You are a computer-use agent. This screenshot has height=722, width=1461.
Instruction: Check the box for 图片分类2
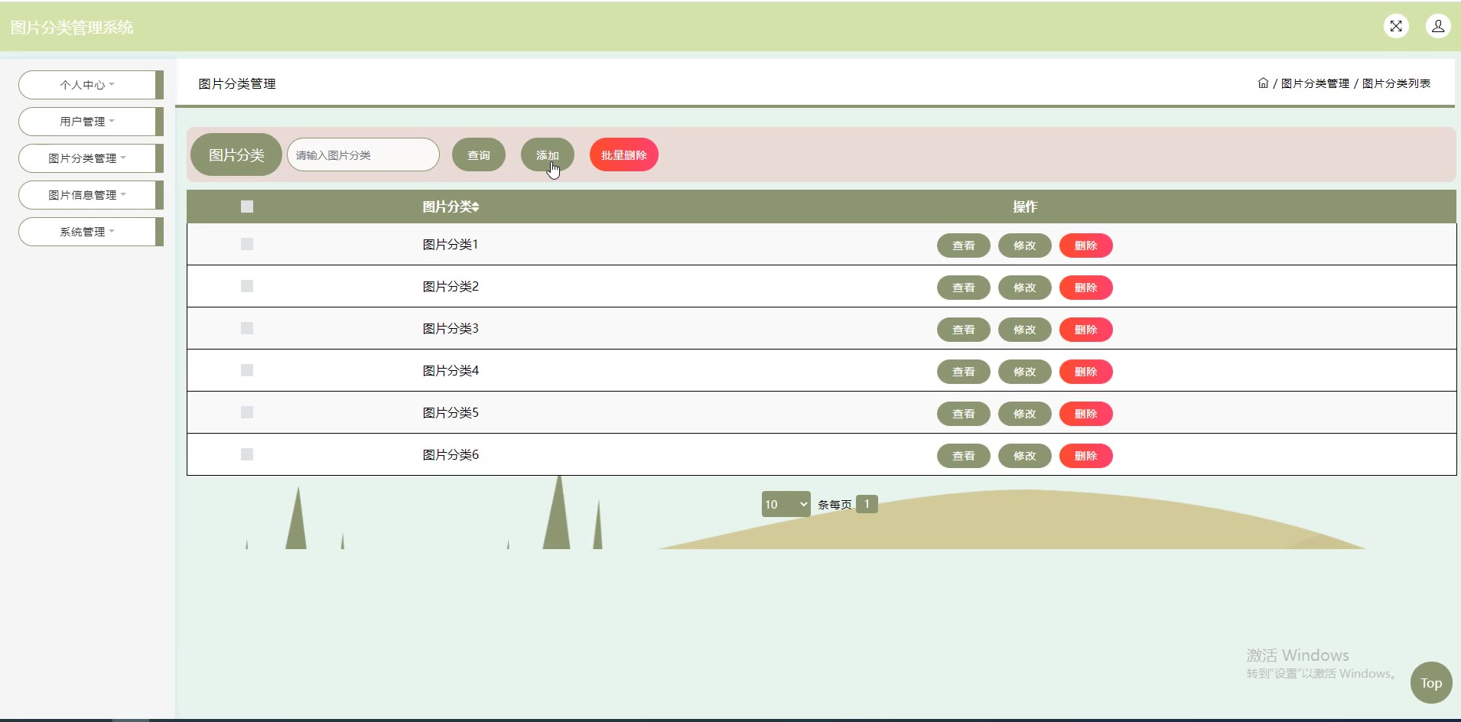coord(246,286)
